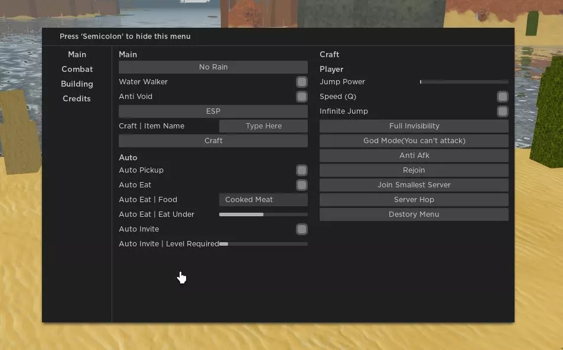Adjust the Auto Eat Under slider
Image resolution: width=563 pixels, height=350 pixels.
(x=263, y=214)
